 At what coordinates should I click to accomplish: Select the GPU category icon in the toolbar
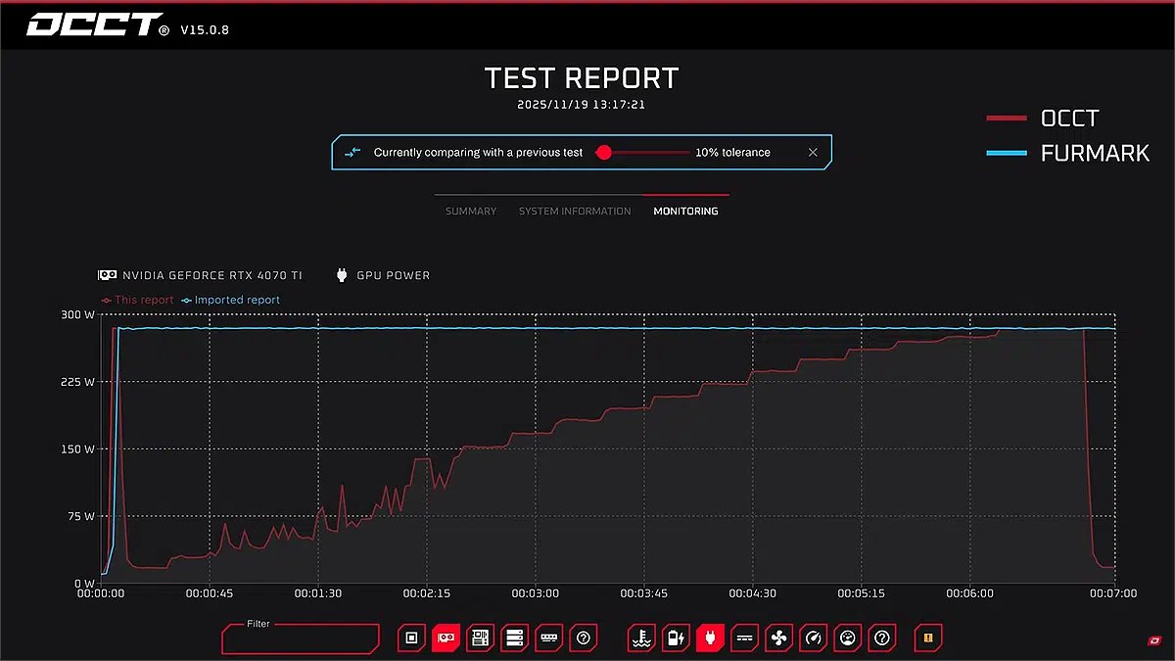pos(446,637)
